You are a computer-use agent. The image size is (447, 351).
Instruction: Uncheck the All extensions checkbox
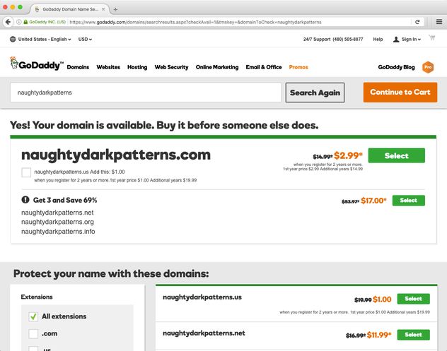(x=33, y=316)
